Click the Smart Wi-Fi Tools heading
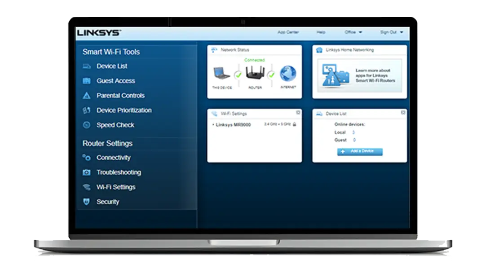 pyautogui.click(x=111, y=52)
